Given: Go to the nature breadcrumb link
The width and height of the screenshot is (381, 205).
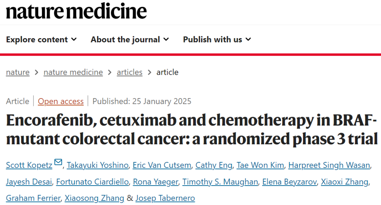Looking at the screenshot, I should tap(18, 72).
